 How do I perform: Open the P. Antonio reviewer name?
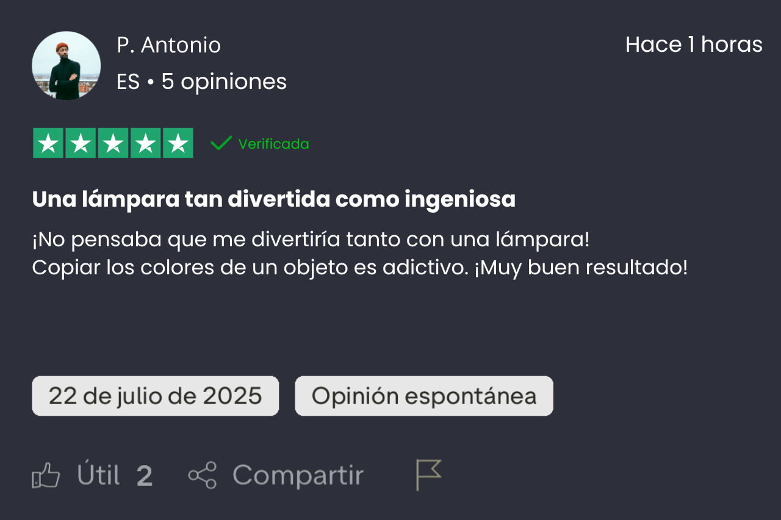(169, 45)
